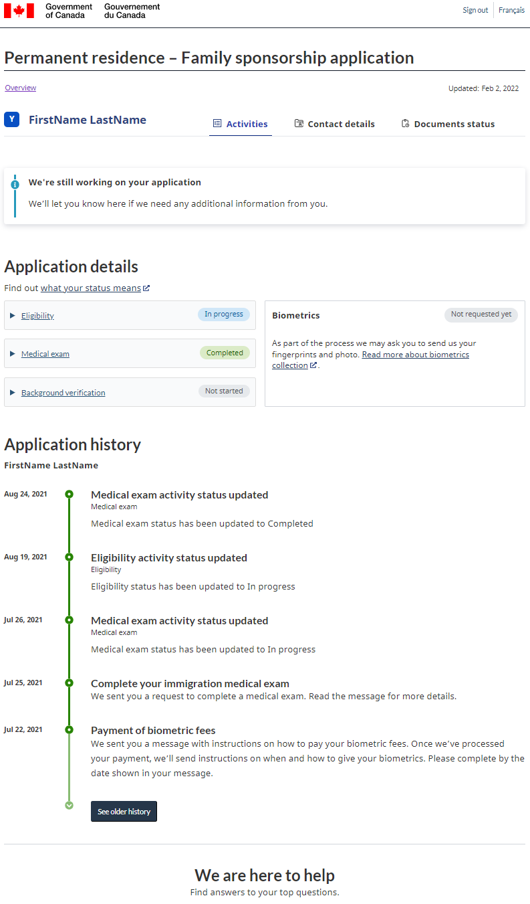This screenshot has width=530, height=904.
Task: Click the external link icon after what your status means
Action: coord(146,288)
